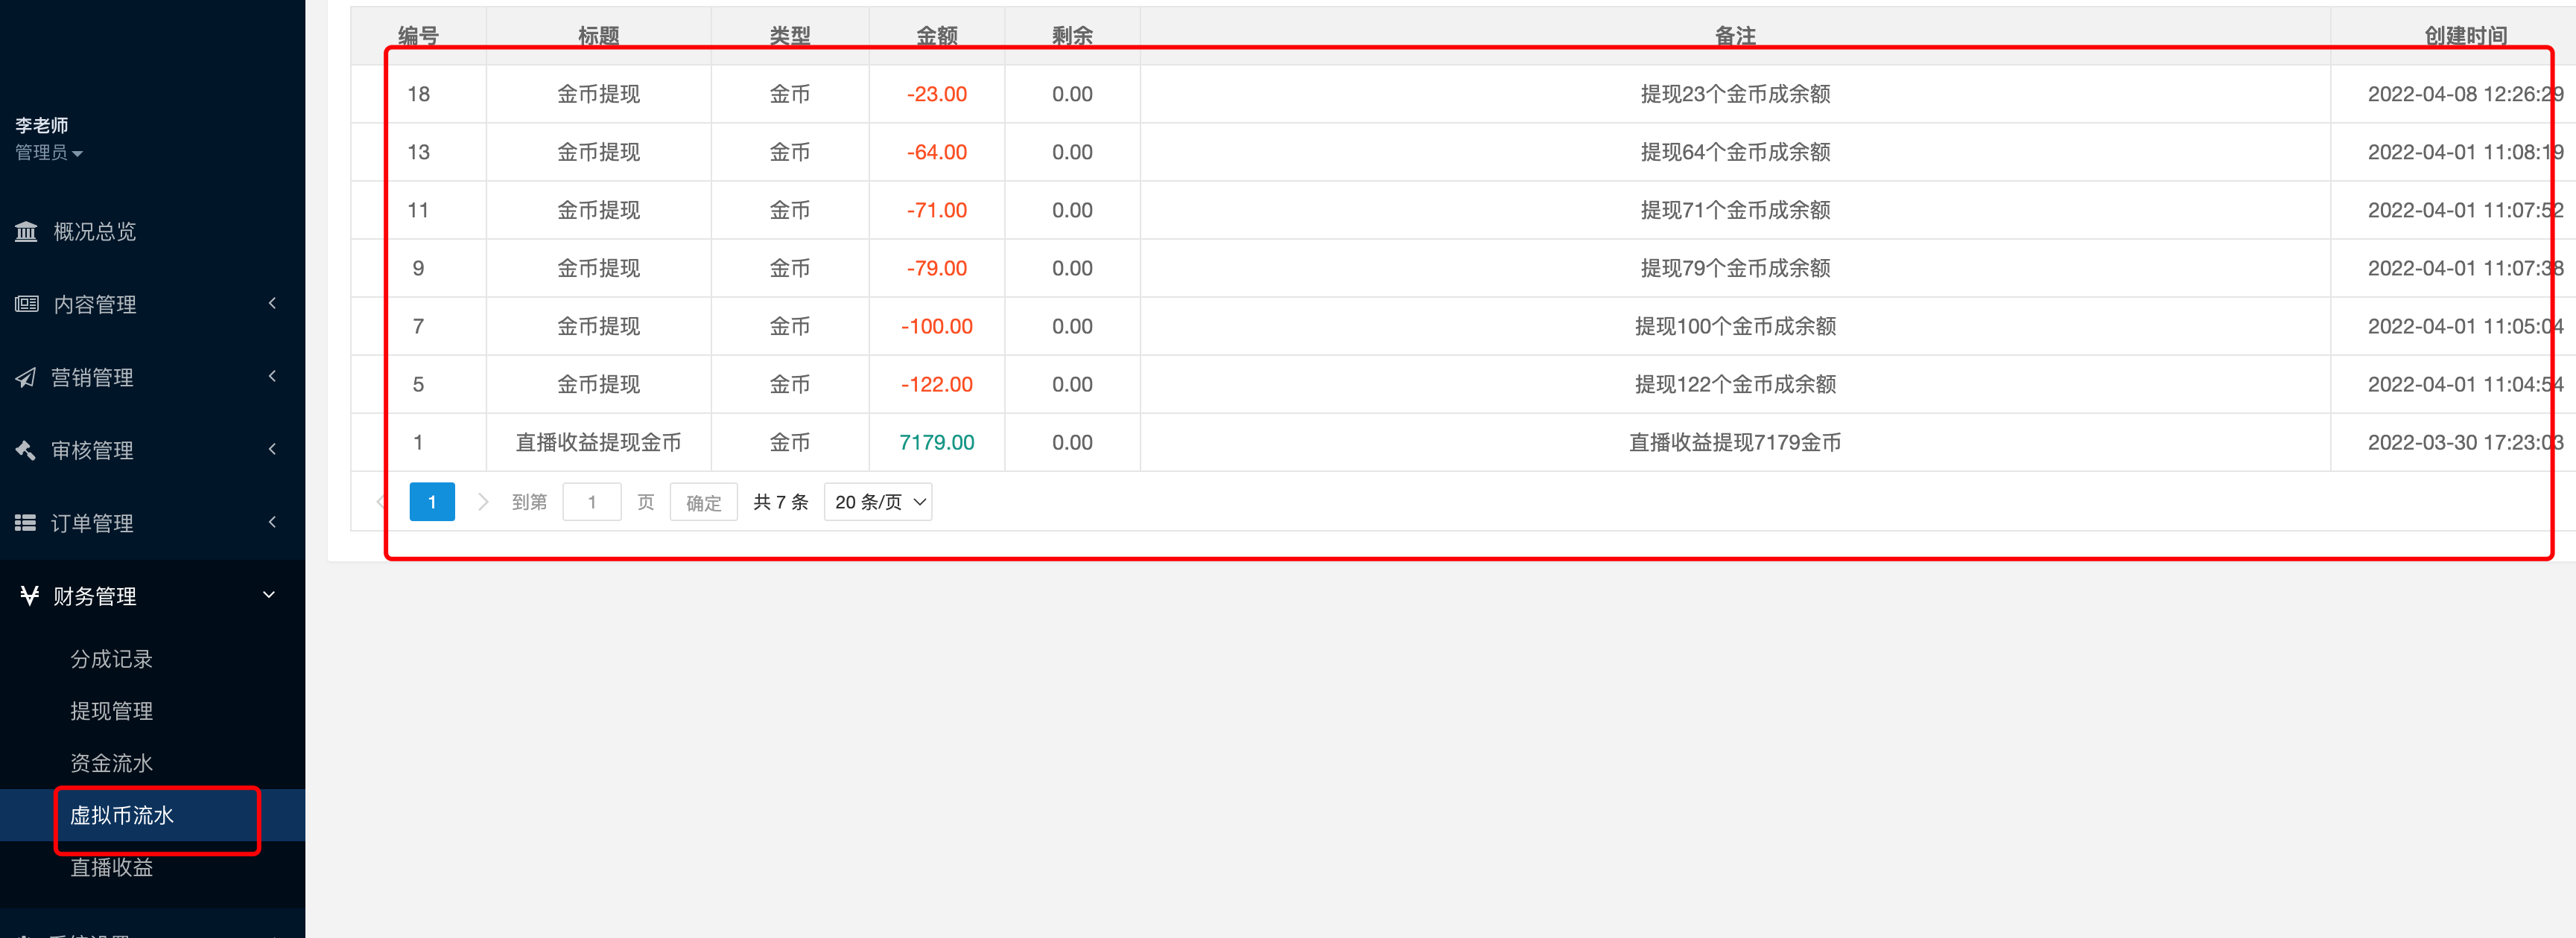Click the 编号 column header

point(418,36)
